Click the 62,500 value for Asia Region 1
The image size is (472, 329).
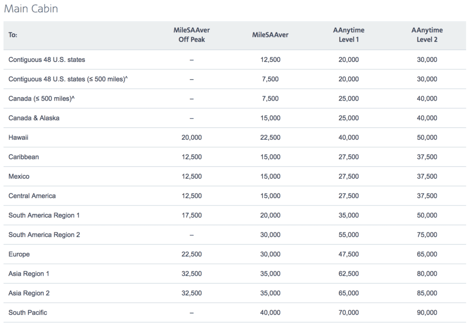coord(348,274)
